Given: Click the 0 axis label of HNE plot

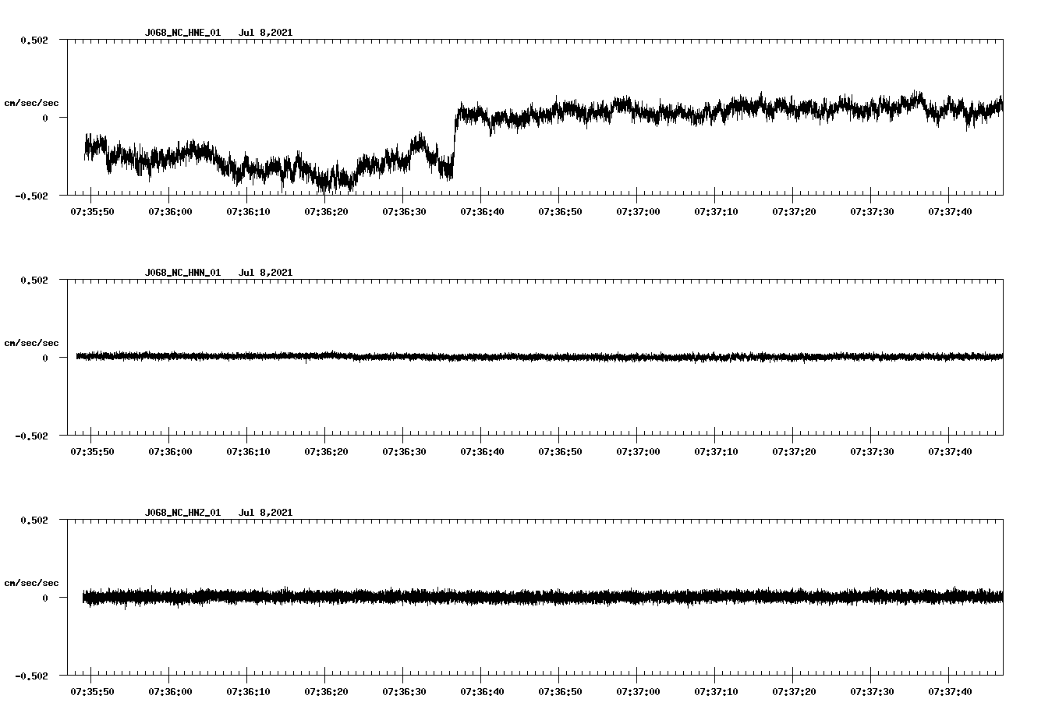Looking at the screenshot, I should (45, 118).
